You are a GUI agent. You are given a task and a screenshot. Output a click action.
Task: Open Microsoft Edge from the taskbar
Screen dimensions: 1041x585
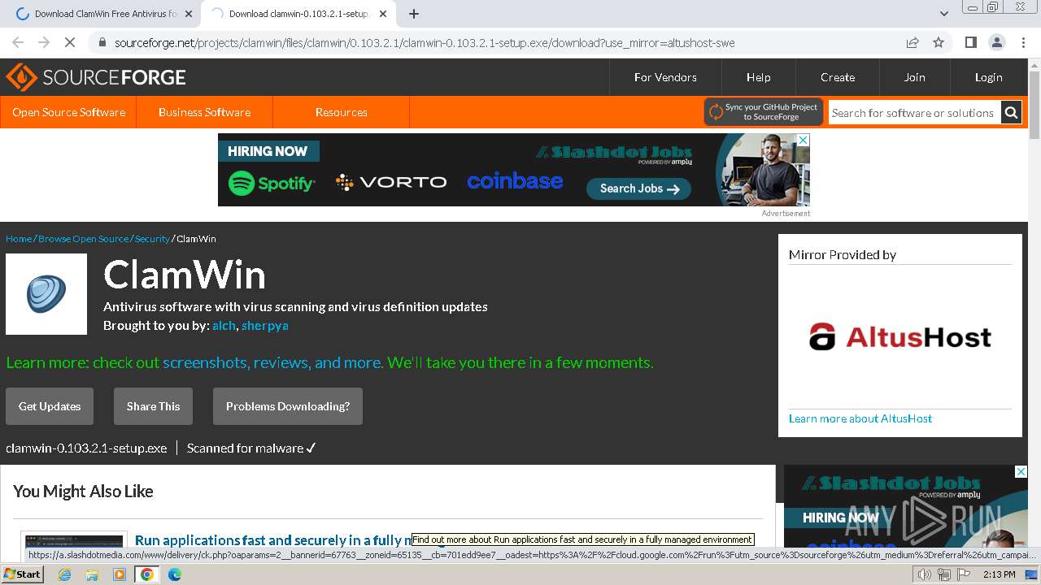174,574
